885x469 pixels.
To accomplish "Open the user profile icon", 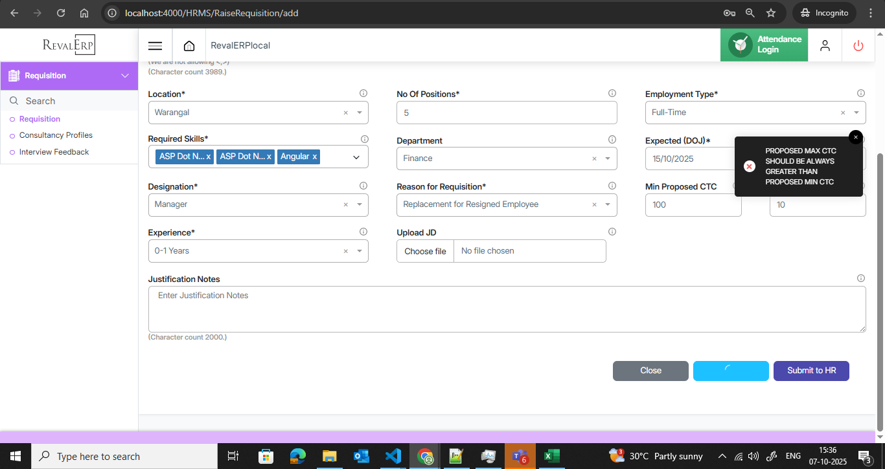I will point(825,45).
